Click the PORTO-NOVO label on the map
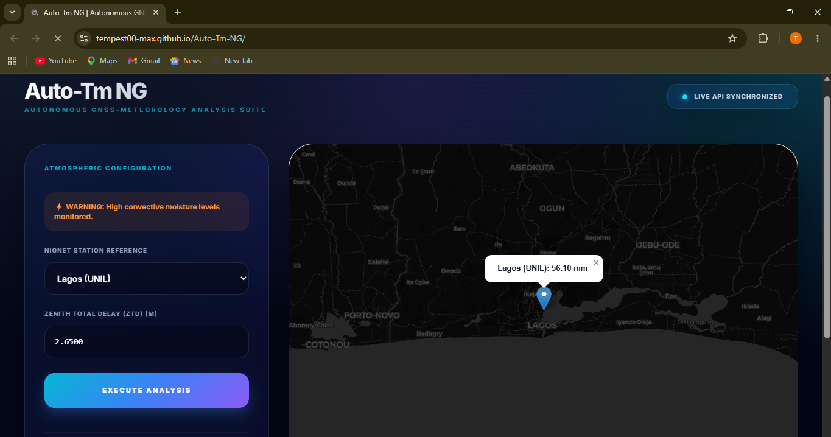 click(x=372, y=315)
